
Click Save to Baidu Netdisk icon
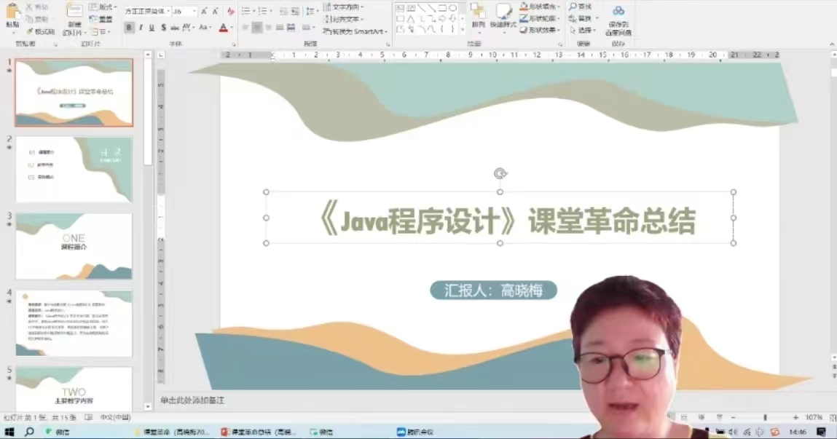(x=618, y=18)
